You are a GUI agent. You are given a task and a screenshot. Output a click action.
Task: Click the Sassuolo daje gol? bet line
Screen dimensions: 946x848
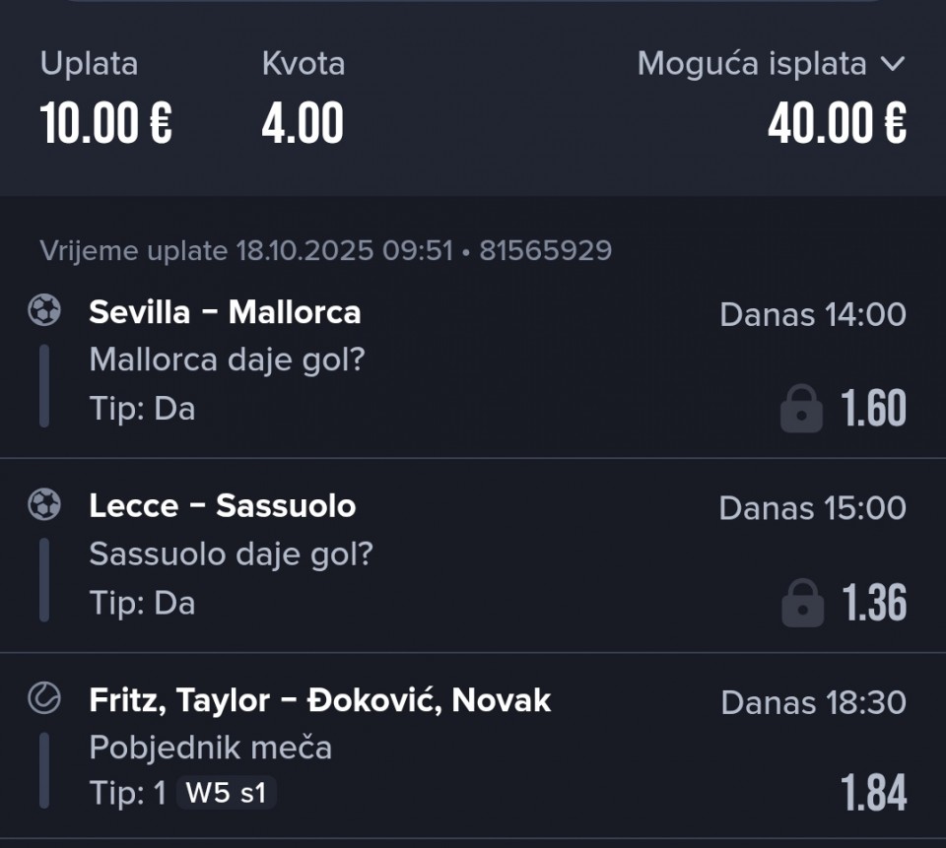tap(231, 554)
